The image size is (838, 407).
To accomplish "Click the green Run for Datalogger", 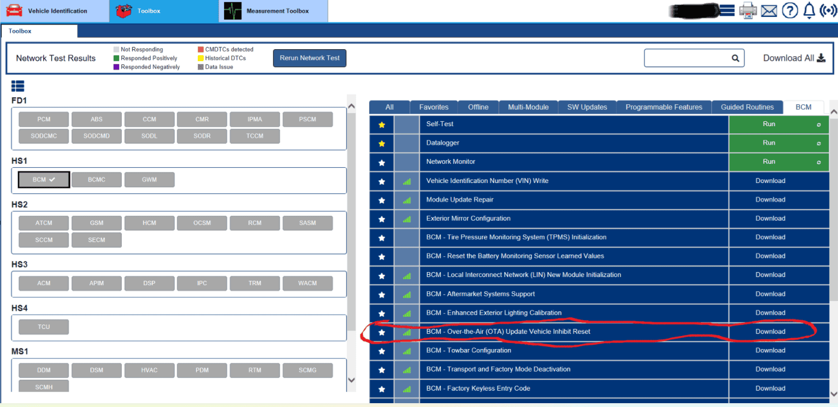I will point(769,143).
